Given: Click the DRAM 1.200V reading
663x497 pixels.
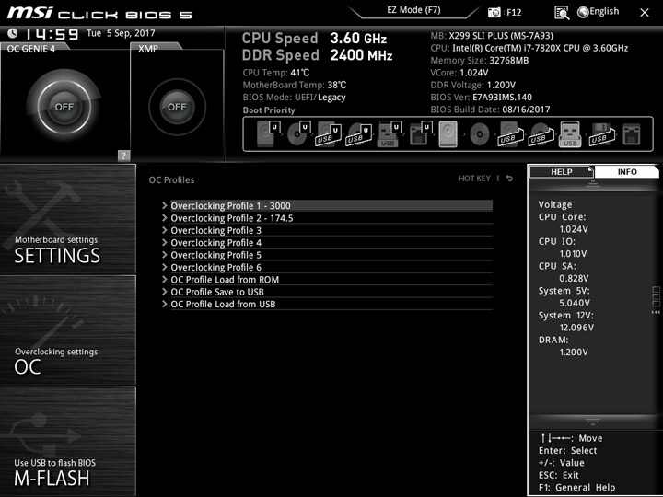Looking at the screenshot, I should (574, 352).
